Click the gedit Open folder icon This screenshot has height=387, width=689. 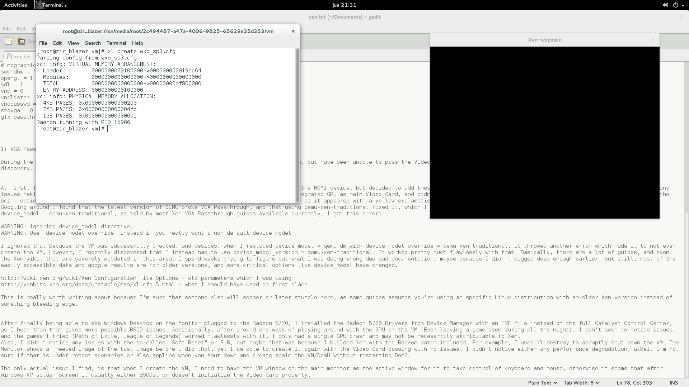click(x=22, y=41)
